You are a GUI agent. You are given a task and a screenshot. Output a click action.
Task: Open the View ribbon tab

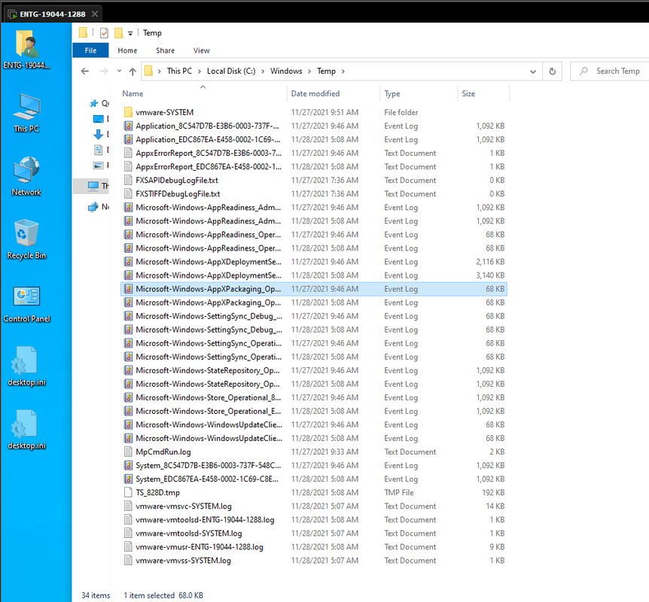tap(201, 50)
